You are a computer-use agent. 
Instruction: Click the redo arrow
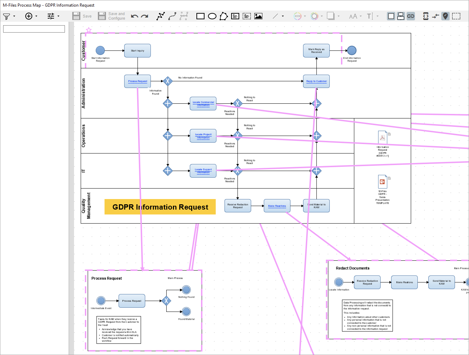tap(145, 16)
